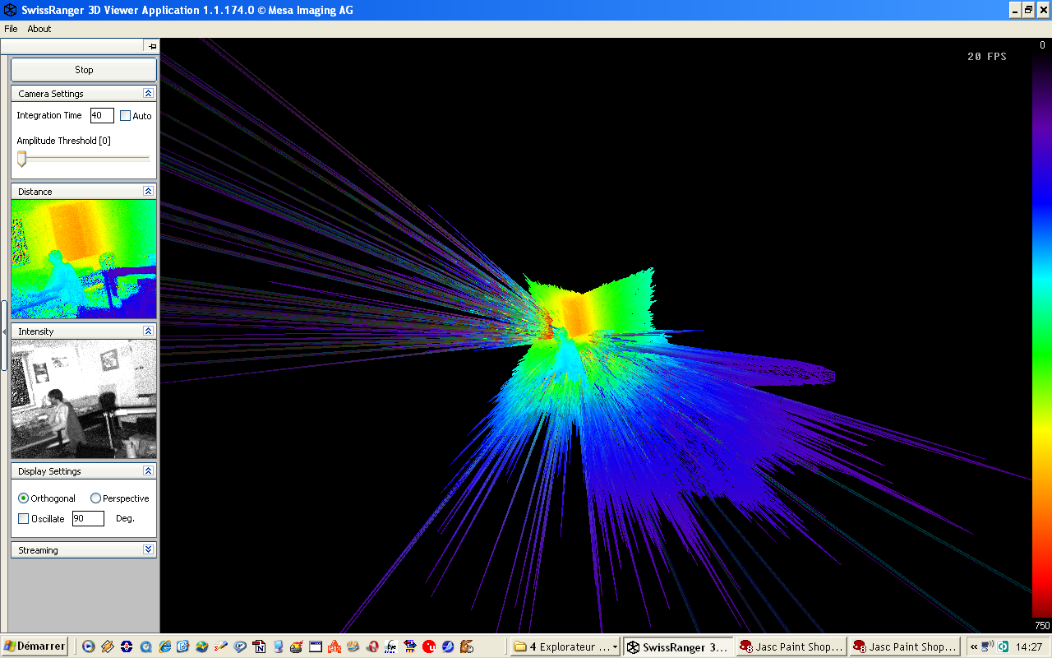Launch Internet Explorer quick launch icon

[x=164, y=646]
